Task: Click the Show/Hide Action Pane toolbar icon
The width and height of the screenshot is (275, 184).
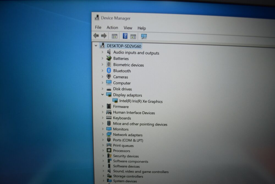Action: [133, 37]
